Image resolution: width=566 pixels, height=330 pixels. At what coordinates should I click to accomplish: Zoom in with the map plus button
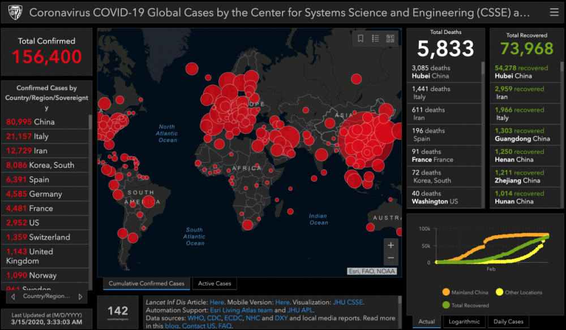391,245
